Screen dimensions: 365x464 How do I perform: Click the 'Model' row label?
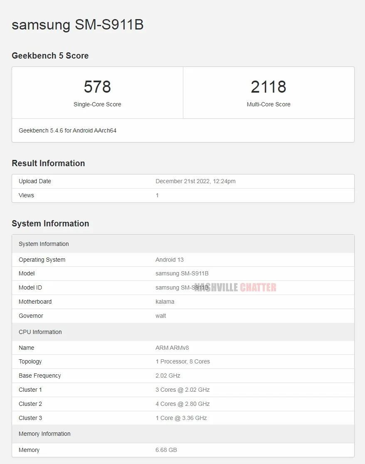coord(27,273)
